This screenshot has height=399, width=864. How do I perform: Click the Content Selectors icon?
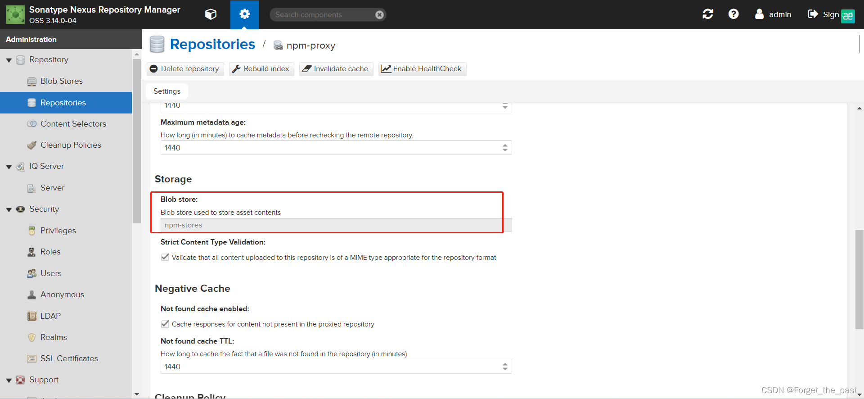click(x=31, y=124)
